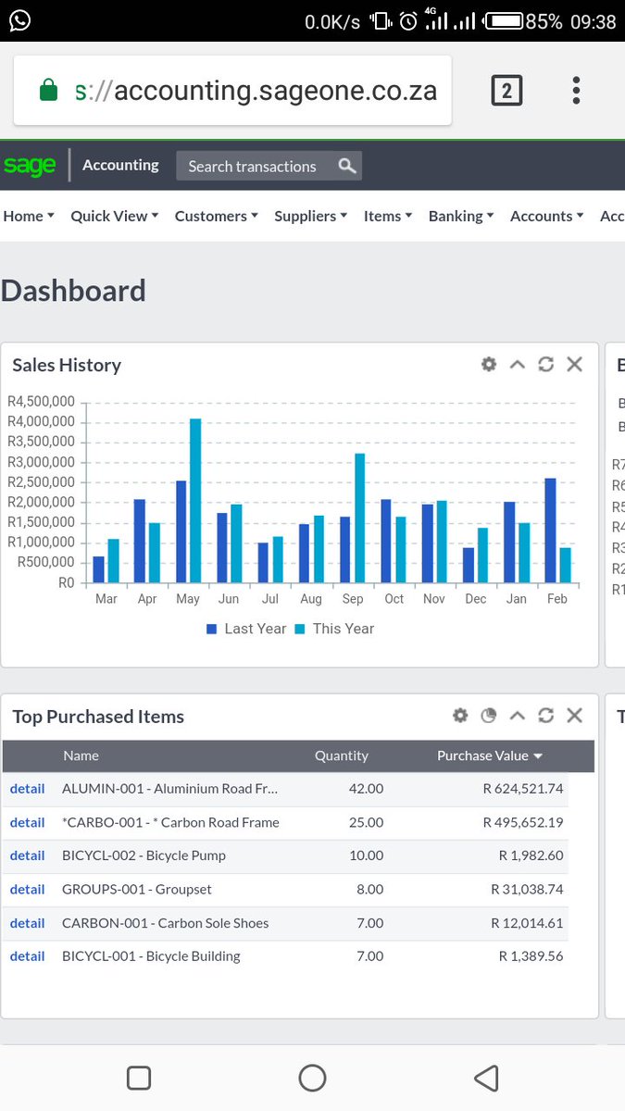625x1111 pixels.
Task: Refresh the Top Purchased Items widget
Action: (x=546, y=715)
